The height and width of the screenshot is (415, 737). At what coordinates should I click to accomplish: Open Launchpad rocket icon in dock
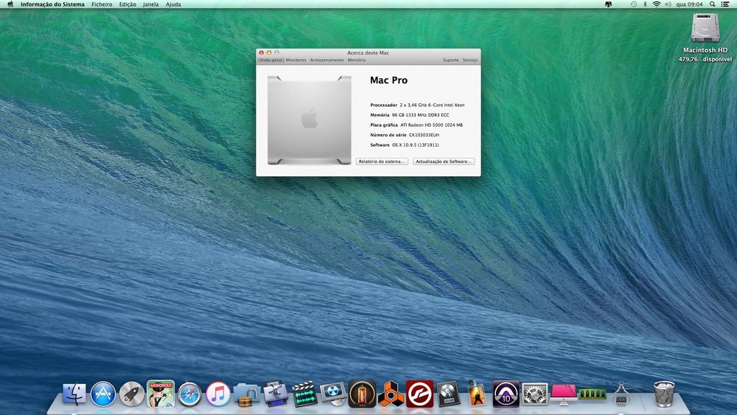(x=132, y=394)
